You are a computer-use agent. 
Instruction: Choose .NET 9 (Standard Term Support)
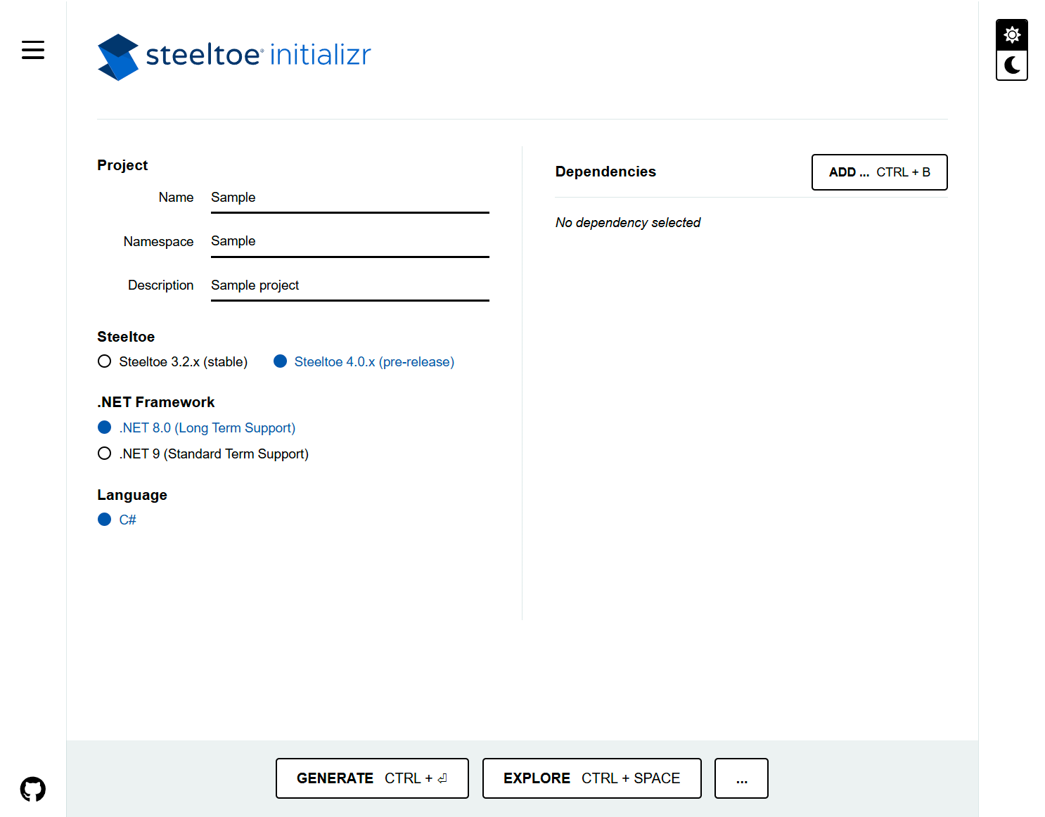(x=203, y=453)
